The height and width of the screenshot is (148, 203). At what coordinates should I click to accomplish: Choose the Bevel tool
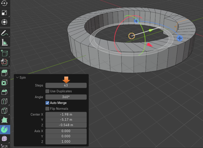coord(5,92)
